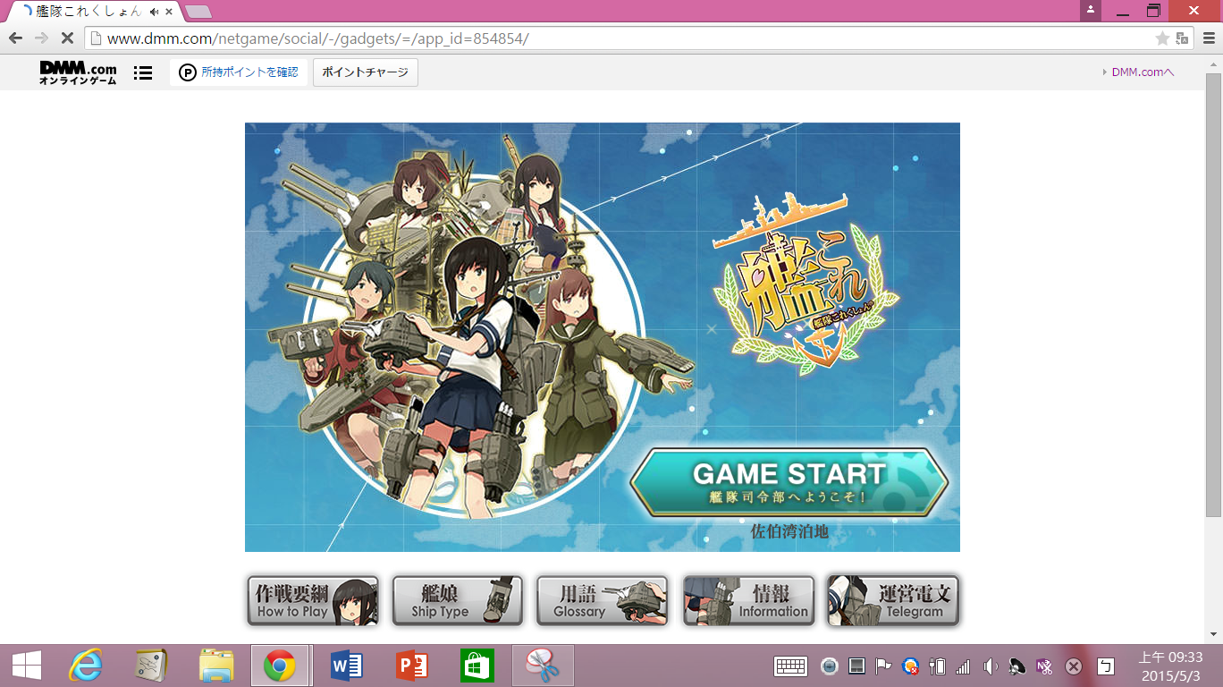Image resolution: width=1223 pixels, height=687 pixels.
Task: Click the DMM.com オンラインゲーム logo
Action: tap(78, 72)
